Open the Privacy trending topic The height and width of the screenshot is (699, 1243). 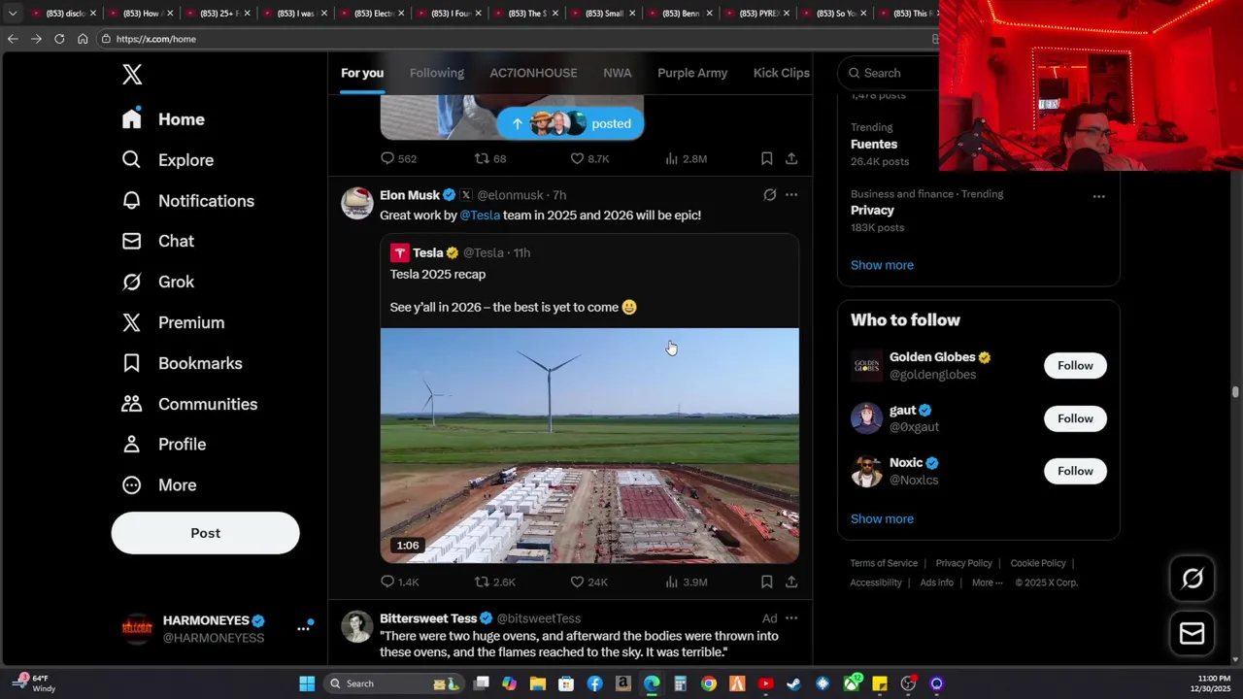tap(872, 210)
